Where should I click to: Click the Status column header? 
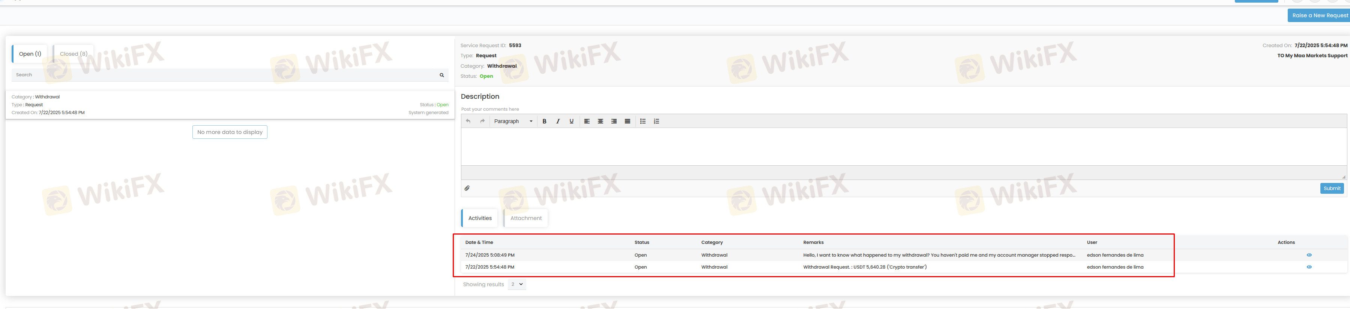641,243
